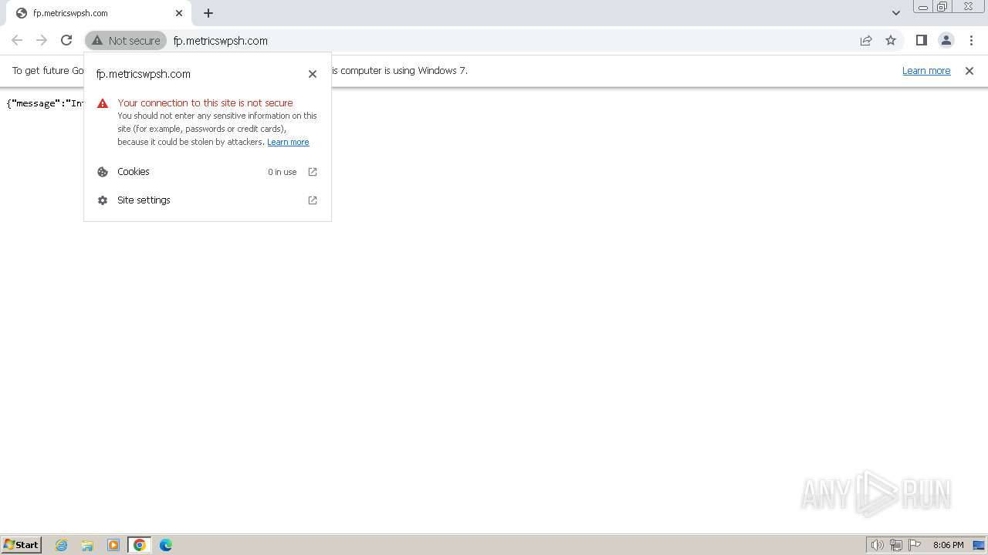Screen dimensions: 988x555
Task: Open Cookies entry in site popup
Action: (x=208, y=172)
